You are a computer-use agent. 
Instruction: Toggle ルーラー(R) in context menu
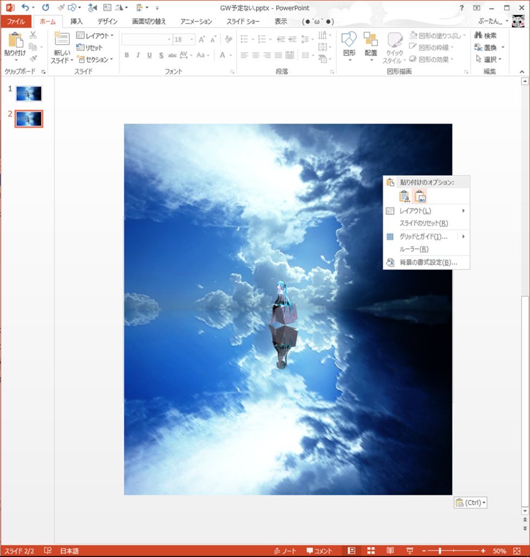click(426, 249)
